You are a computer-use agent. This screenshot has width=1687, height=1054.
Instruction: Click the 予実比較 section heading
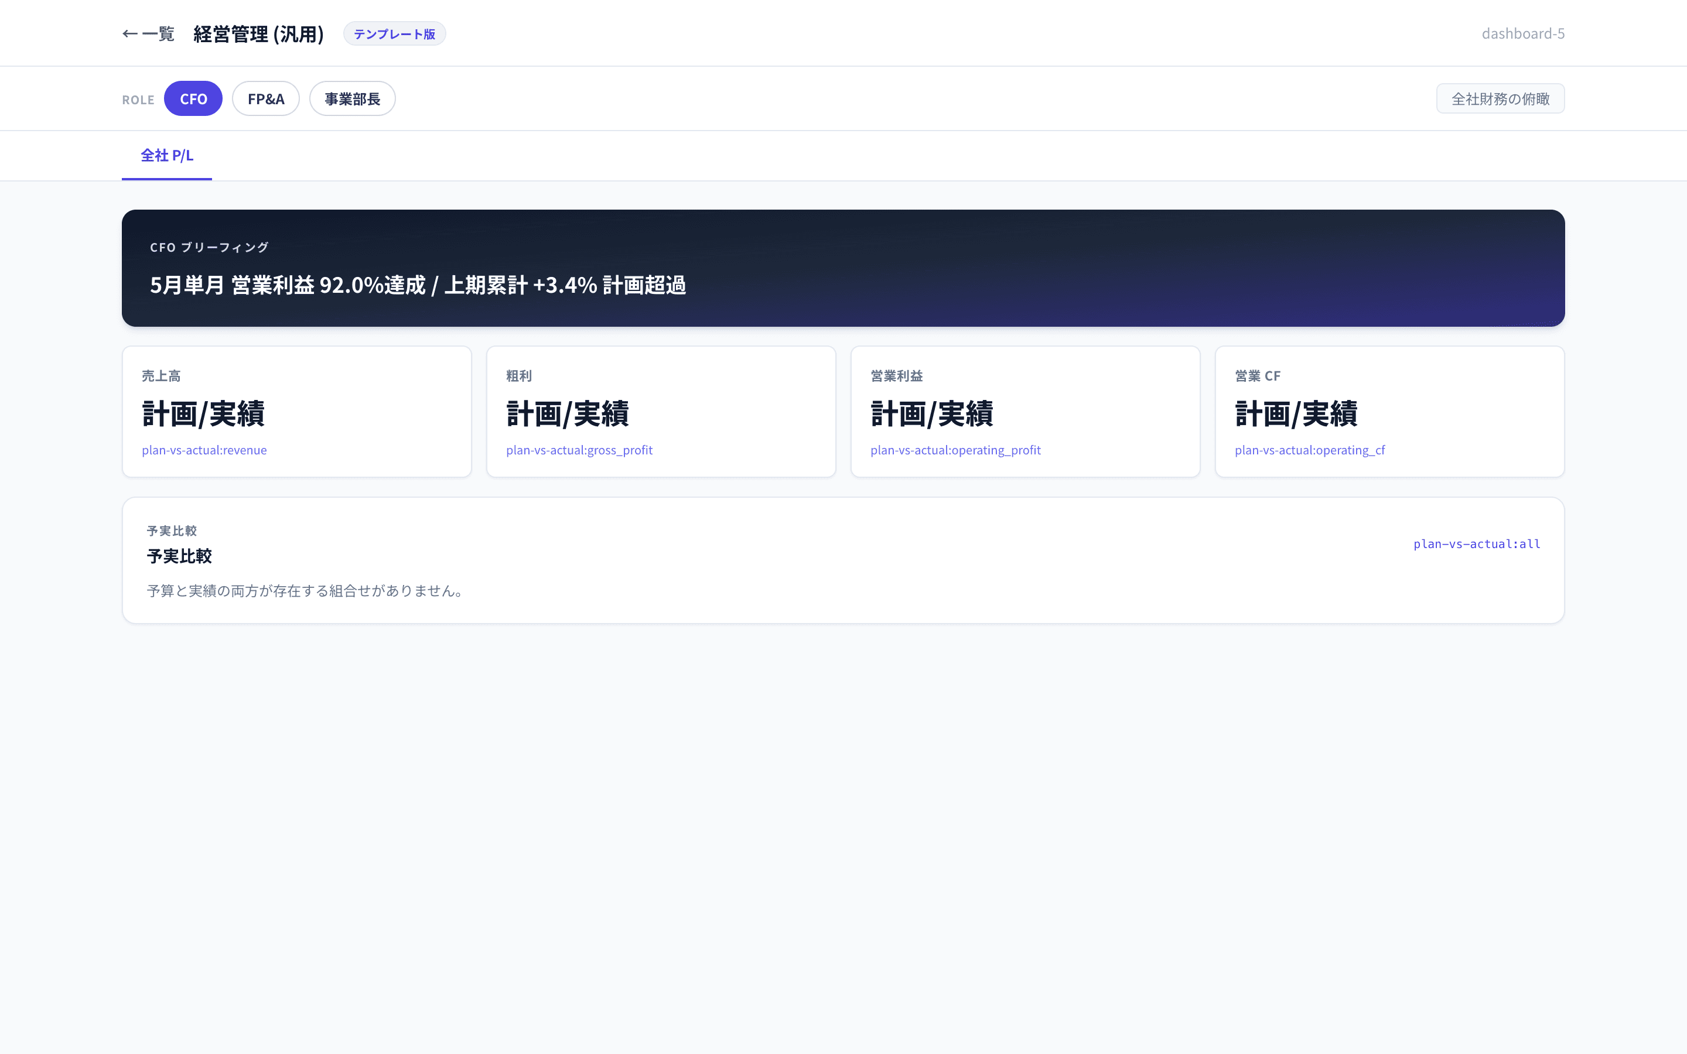click(179, 556)
